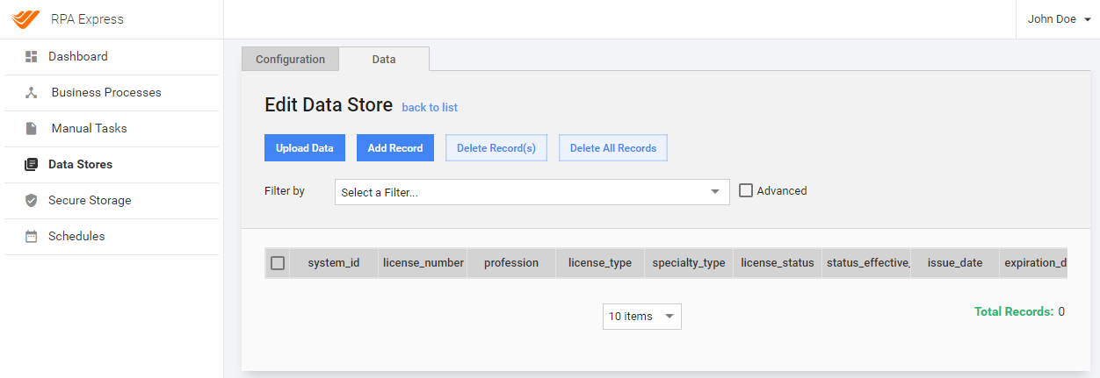Viewport: 1100px width, 378px height.
Task: Open the Select a Filter dropdown
Action: (532, 192)
